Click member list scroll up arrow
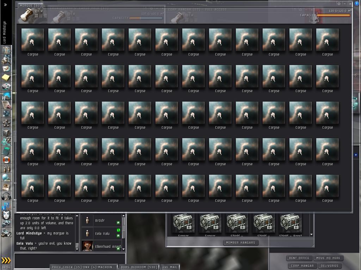This screenshot has width=361, height=270. [x=124, y=216]
